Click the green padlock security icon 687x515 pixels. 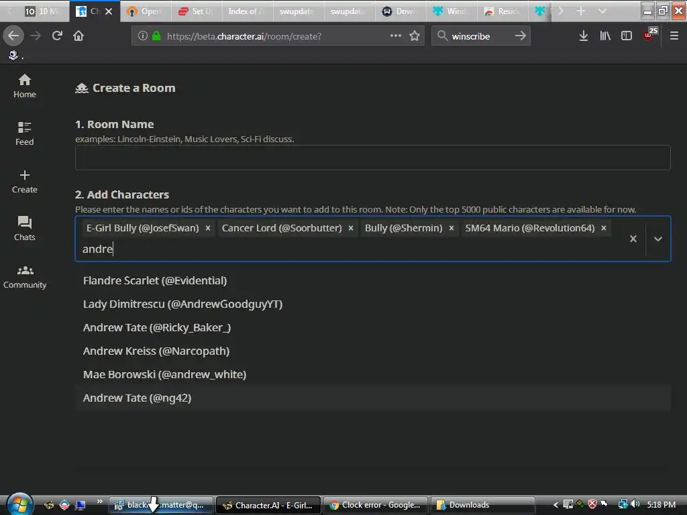156,36
